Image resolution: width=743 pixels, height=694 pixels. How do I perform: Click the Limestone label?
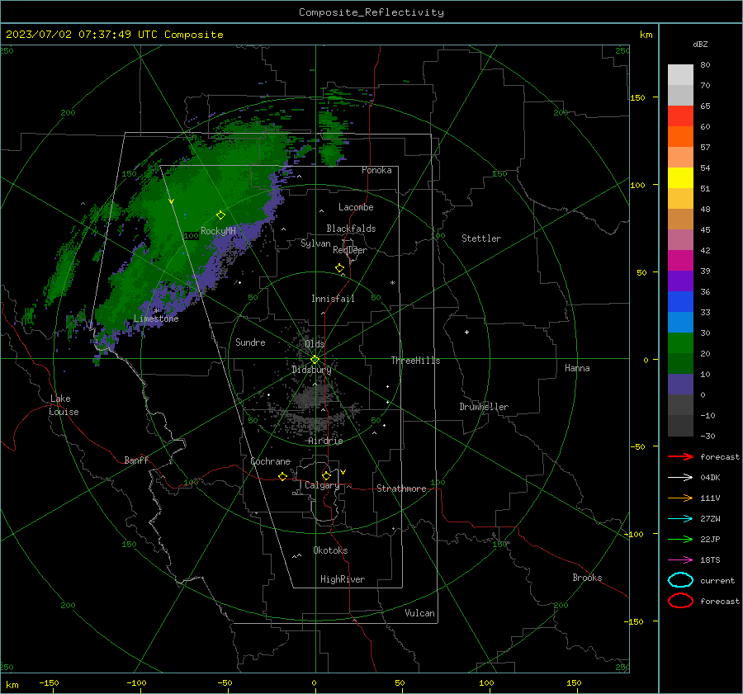(156, 319)
